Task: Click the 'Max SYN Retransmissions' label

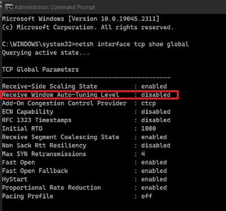Action: pyautogui.click(x=44, y=154)
